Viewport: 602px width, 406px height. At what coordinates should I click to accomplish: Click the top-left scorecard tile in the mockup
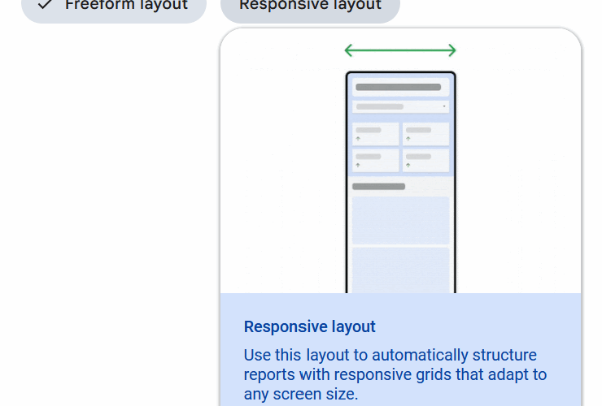pos(375,134)
